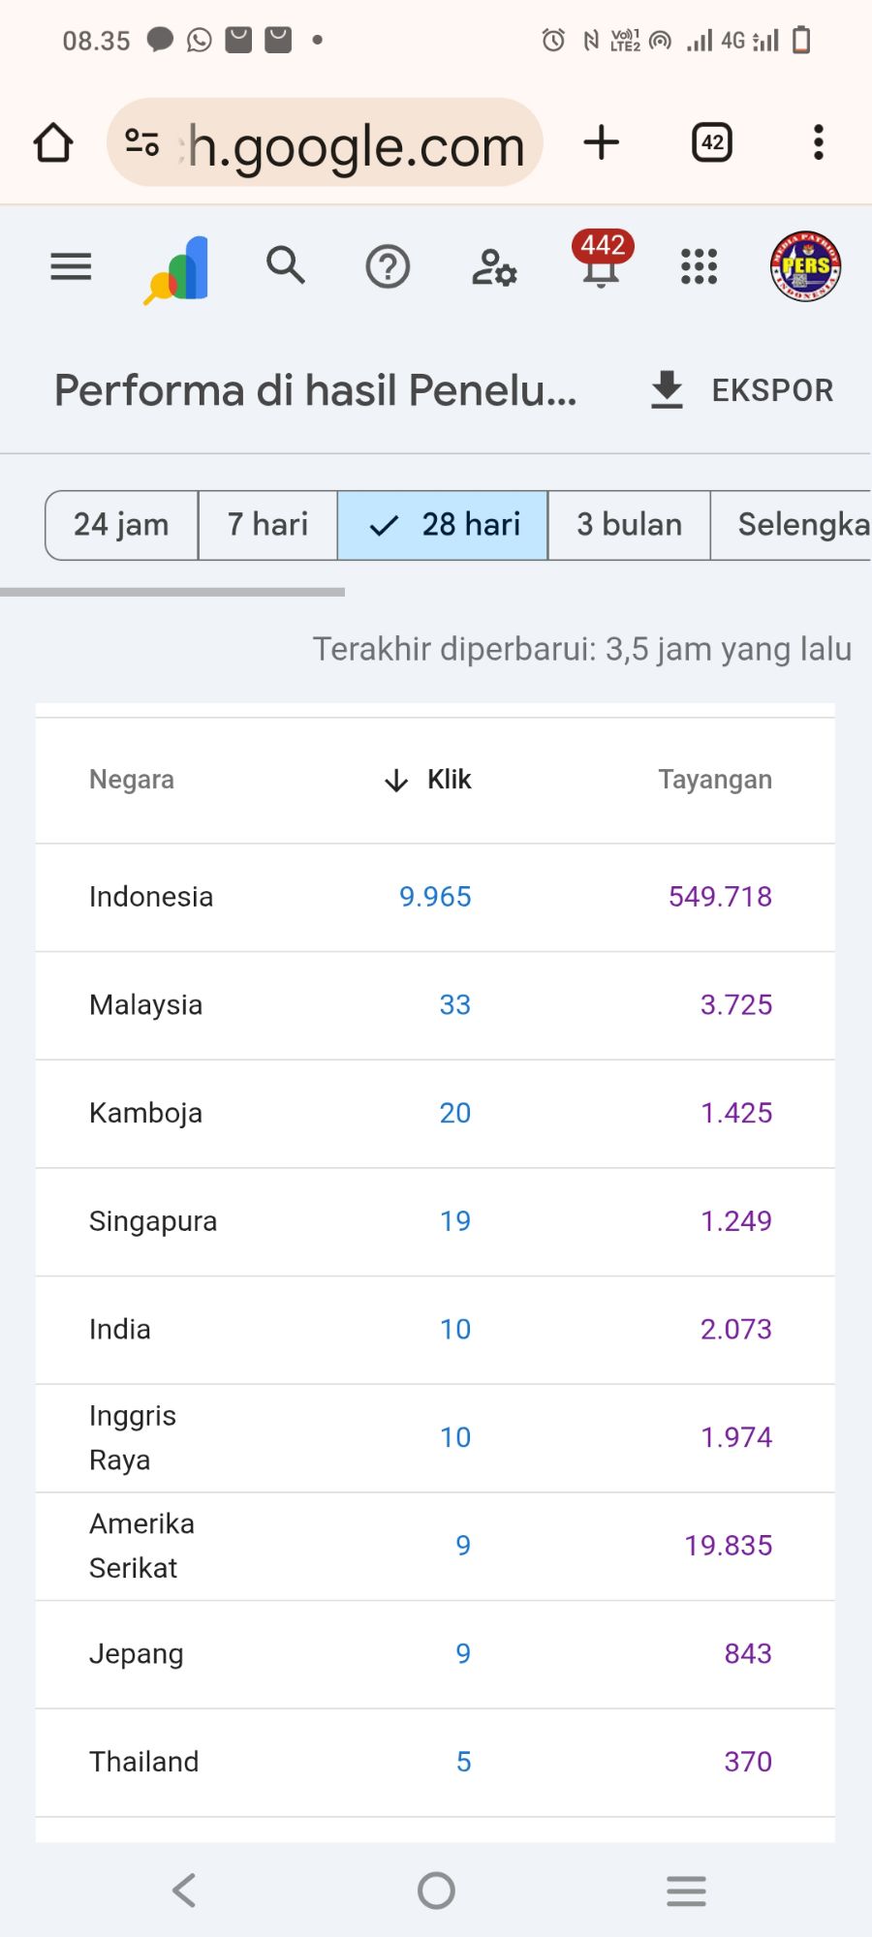The height and width of the screenshot is (1937, 872).
Task: Select the 3 bulan date range
Action: 629,525
